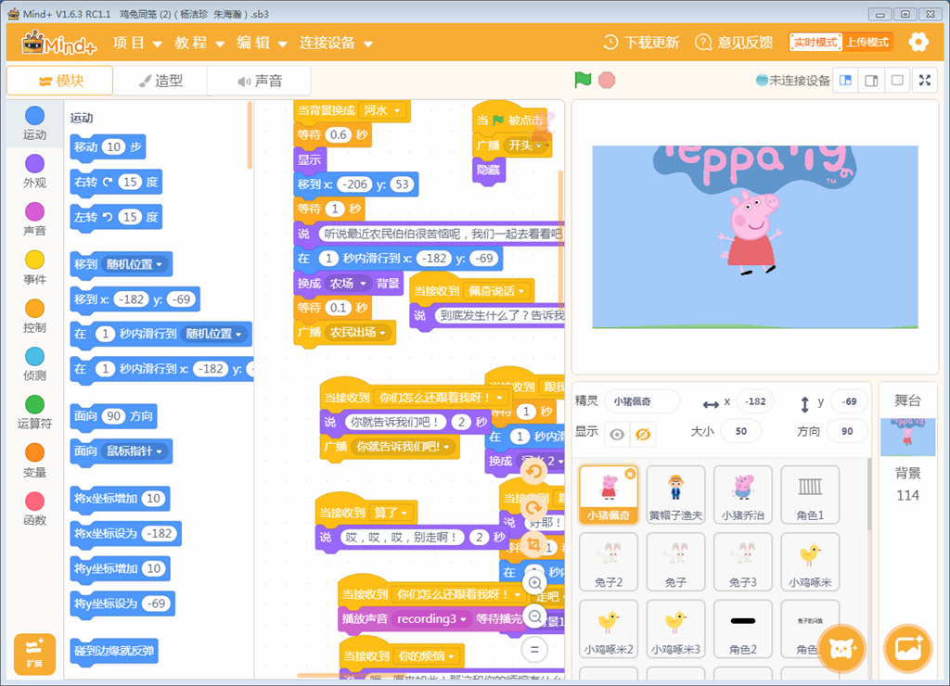Edit the sprite name field 小猪佩奇
Image resolution: width=950 pixels, height=686 pixels.
click(x=642, y=401)
